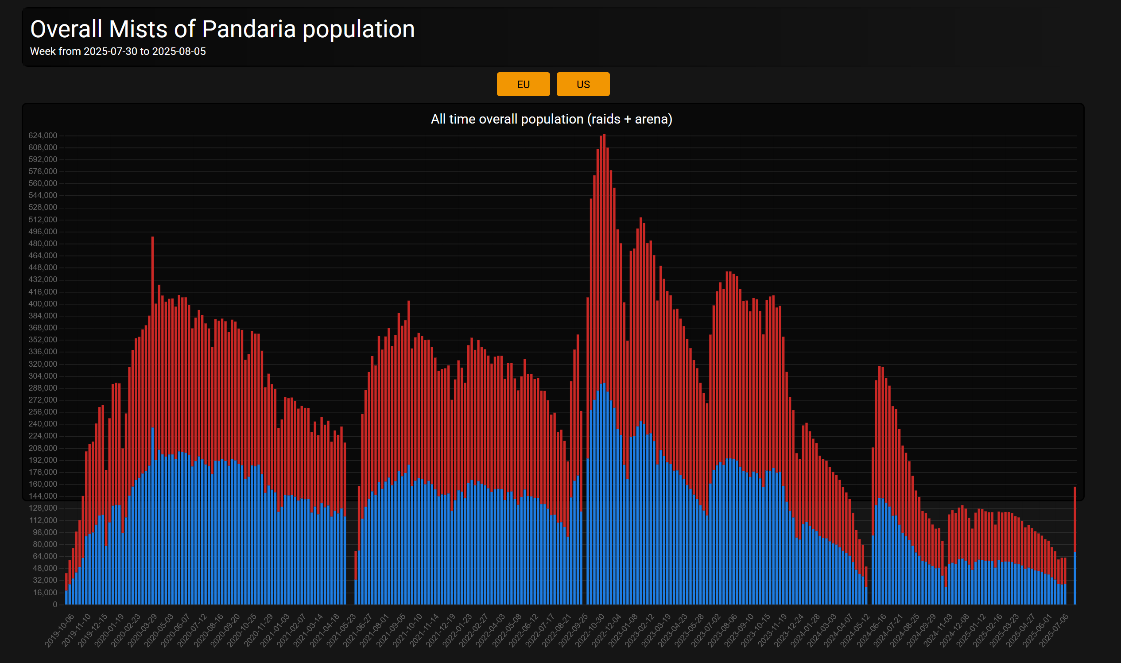Click the 'All time overall population' chart title
Image resolution: width=1121 pixels, height=663 pixels.
click(551, 119)
